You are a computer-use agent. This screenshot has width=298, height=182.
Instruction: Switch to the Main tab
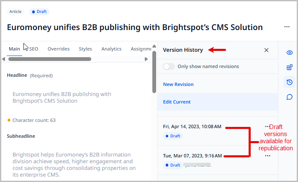tap(15, 49)
